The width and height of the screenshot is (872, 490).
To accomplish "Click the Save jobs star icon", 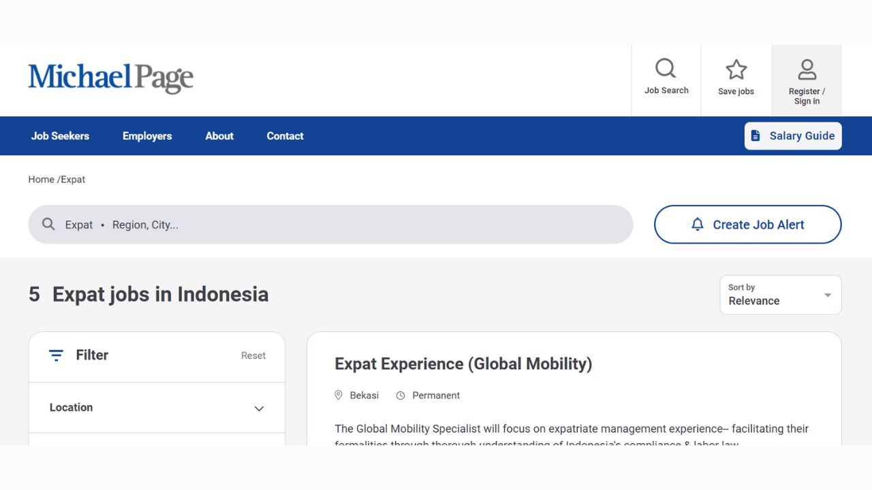I will (x=736, y=69).
